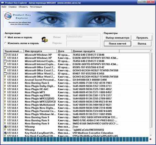Select the key 9M03-61A8-2MU9-H9EC-UAT6-UEC7
The image size is (156, 145).
(x=95, y=124)
